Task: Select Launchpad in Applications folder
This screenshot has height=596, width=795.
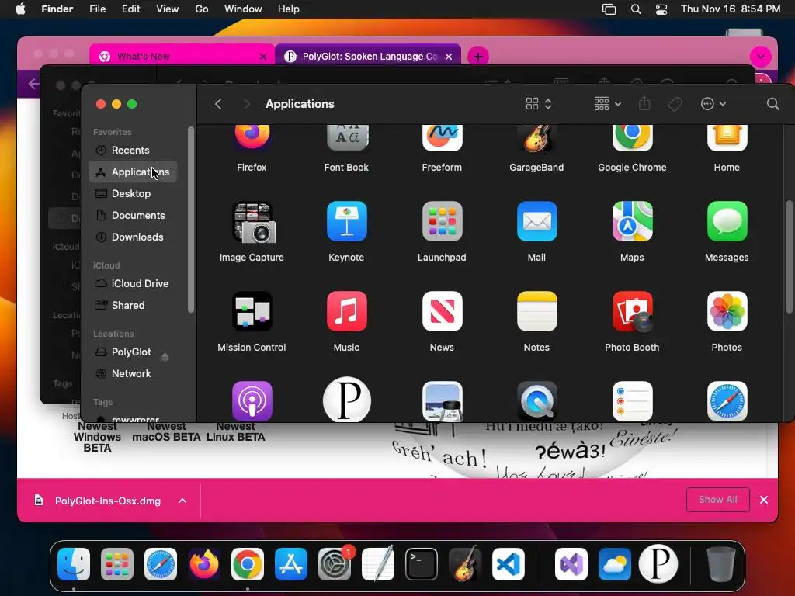Action: point(442,221)
